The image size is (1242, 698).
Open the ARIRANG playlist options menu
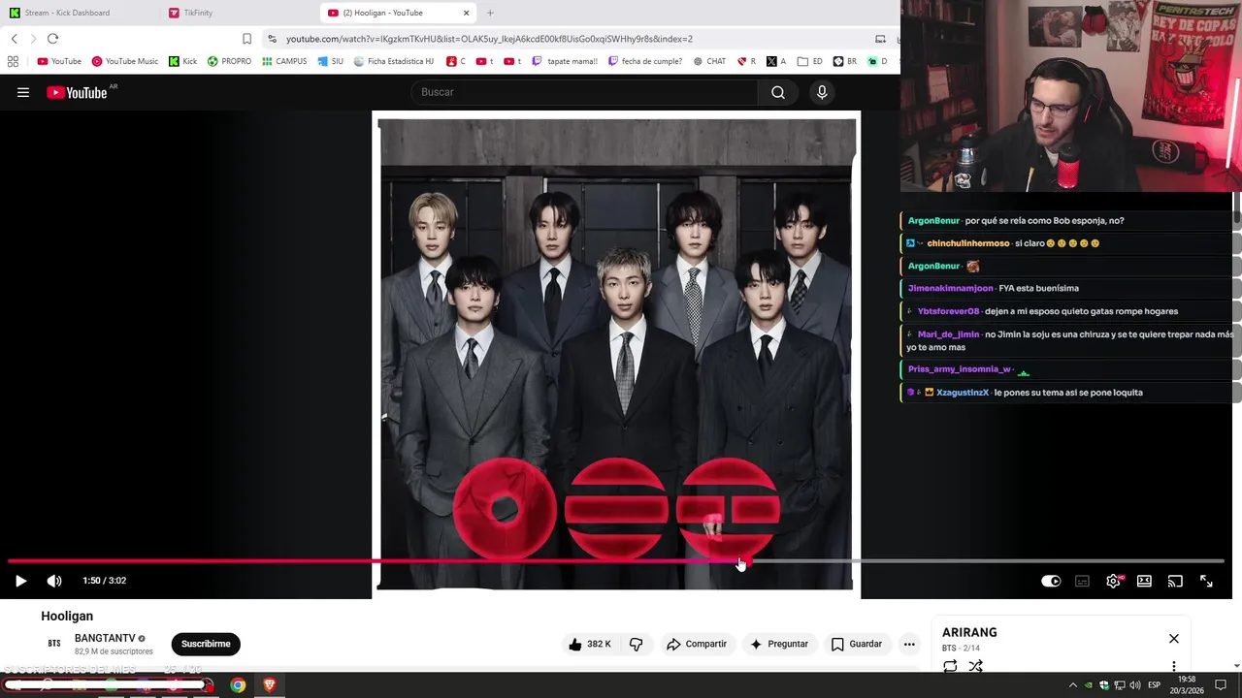1174,666
